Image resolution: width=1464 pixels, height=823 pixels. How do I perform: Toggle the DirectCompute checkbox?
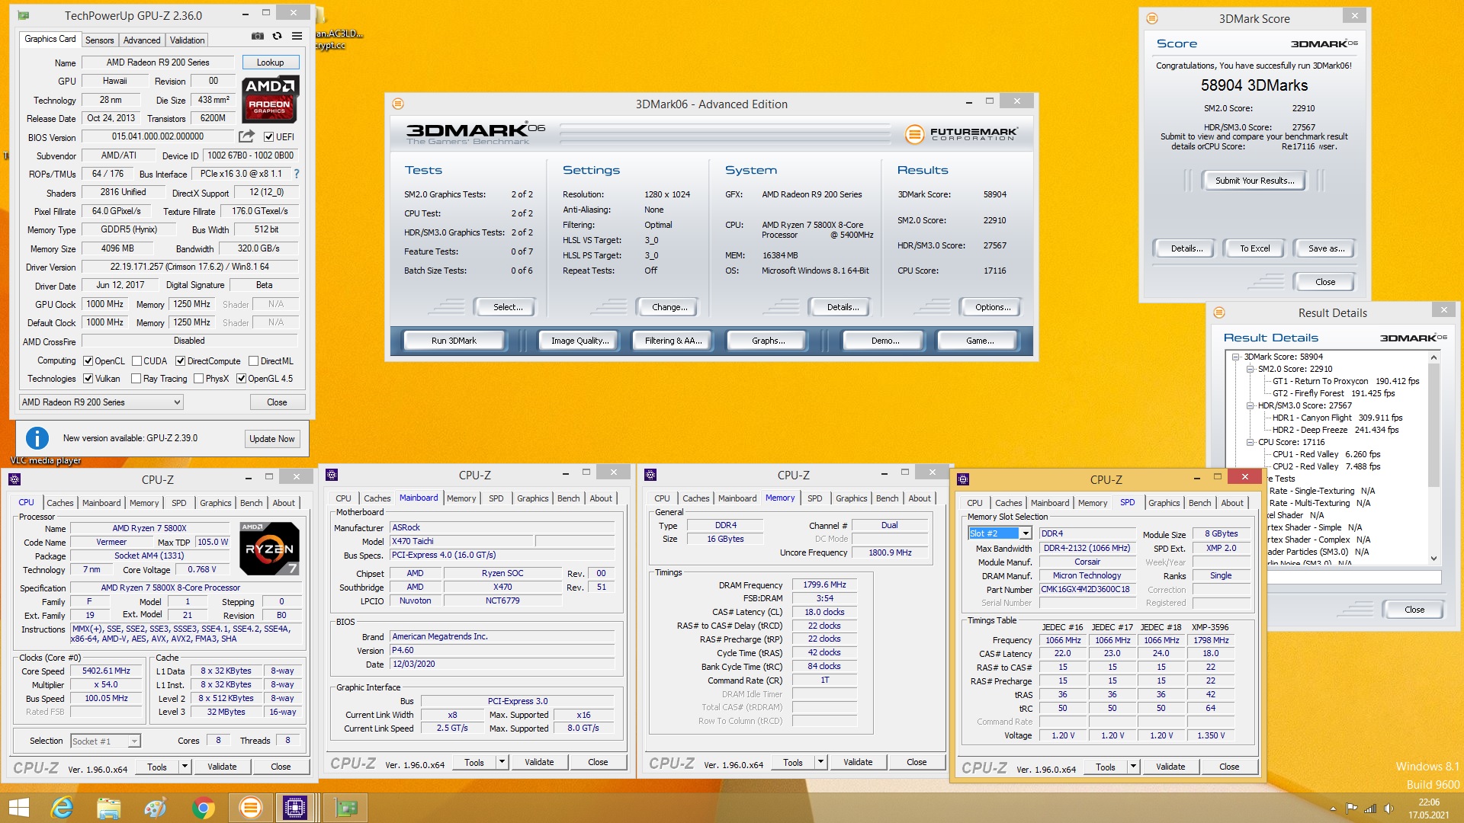(180, 361)
